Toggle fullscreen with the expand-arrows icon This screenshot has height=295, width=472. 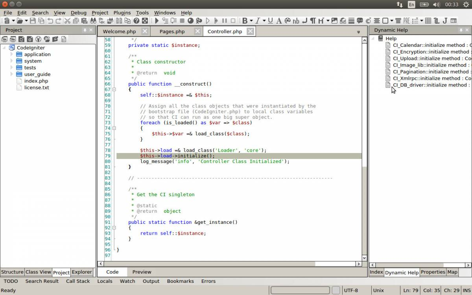pyautogui.click(x=145, y=21)
